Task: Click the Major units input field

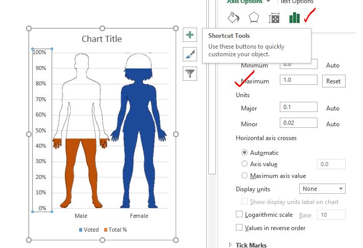Action: coord(298,107)
